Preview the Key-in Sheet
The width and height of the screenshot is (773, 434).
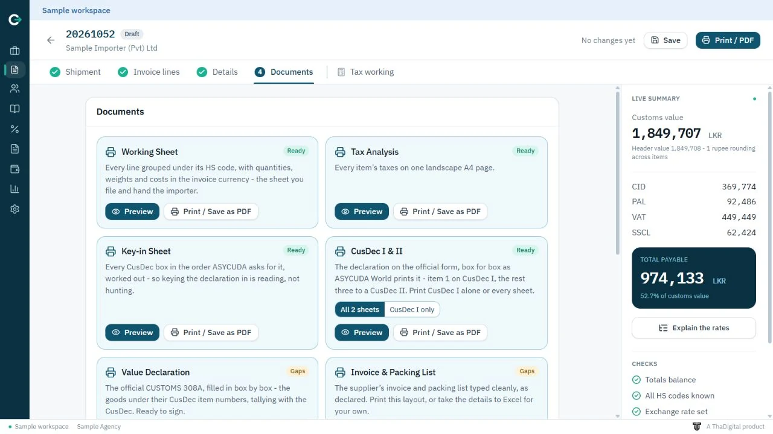pos(132,333)
